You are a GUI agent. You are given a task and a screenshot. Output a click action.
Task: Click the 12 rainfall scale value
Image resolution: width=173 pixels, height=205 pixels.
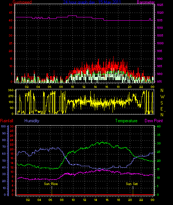[x=12, y=167]
